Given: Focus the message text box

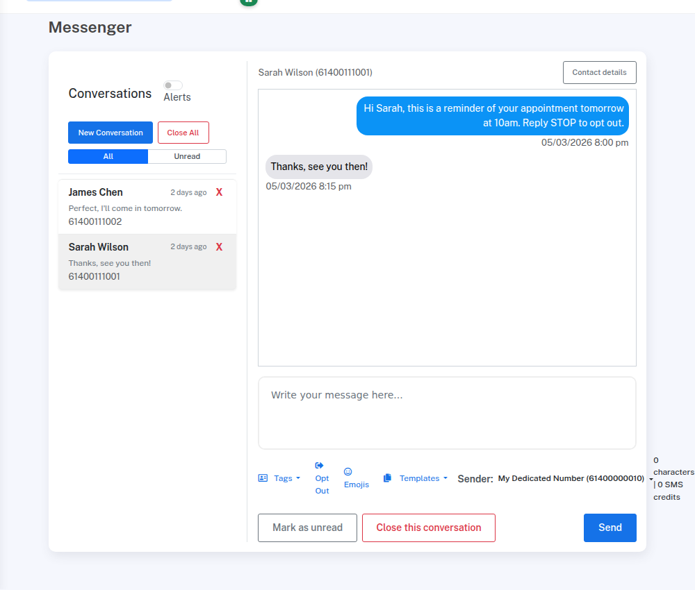Looking at the screenshot, I should [447, 413].
